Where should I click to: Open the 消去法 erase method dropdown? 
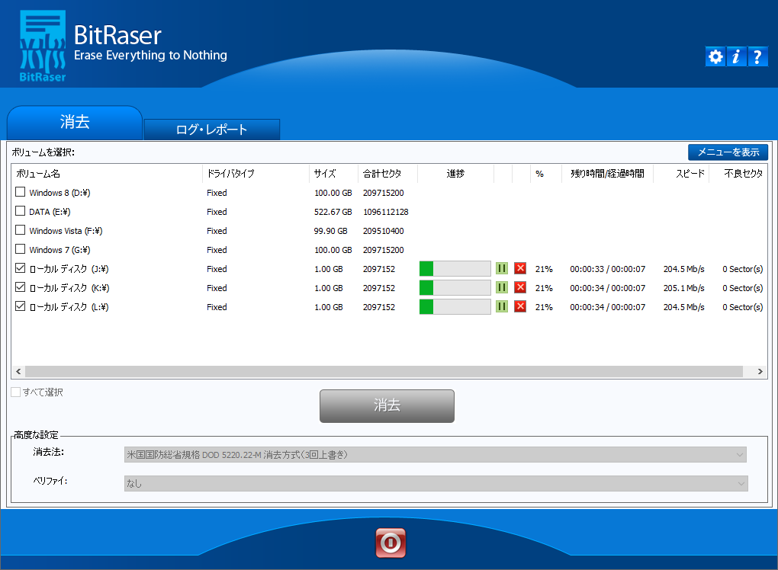pyautogui.click(x=435, y=455)
